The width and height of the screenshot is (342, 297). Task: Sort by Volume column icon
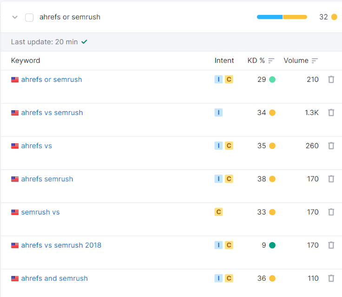coord(315,61)
